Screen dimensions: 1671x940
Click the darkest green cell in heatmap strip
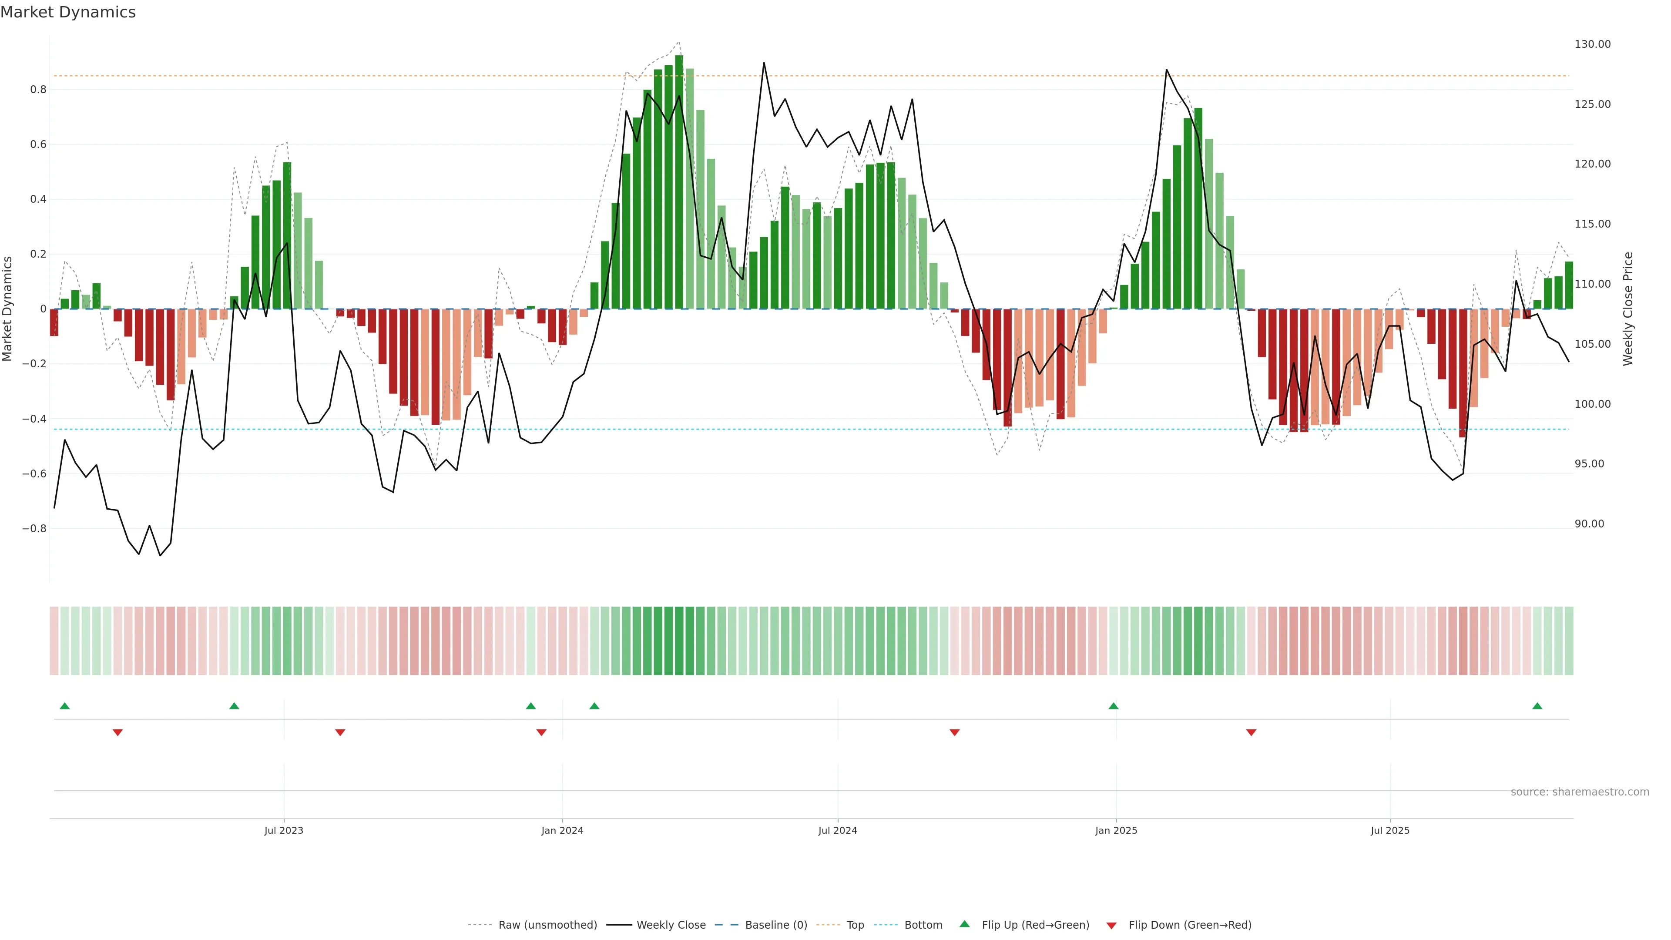[x=678, y=640]
